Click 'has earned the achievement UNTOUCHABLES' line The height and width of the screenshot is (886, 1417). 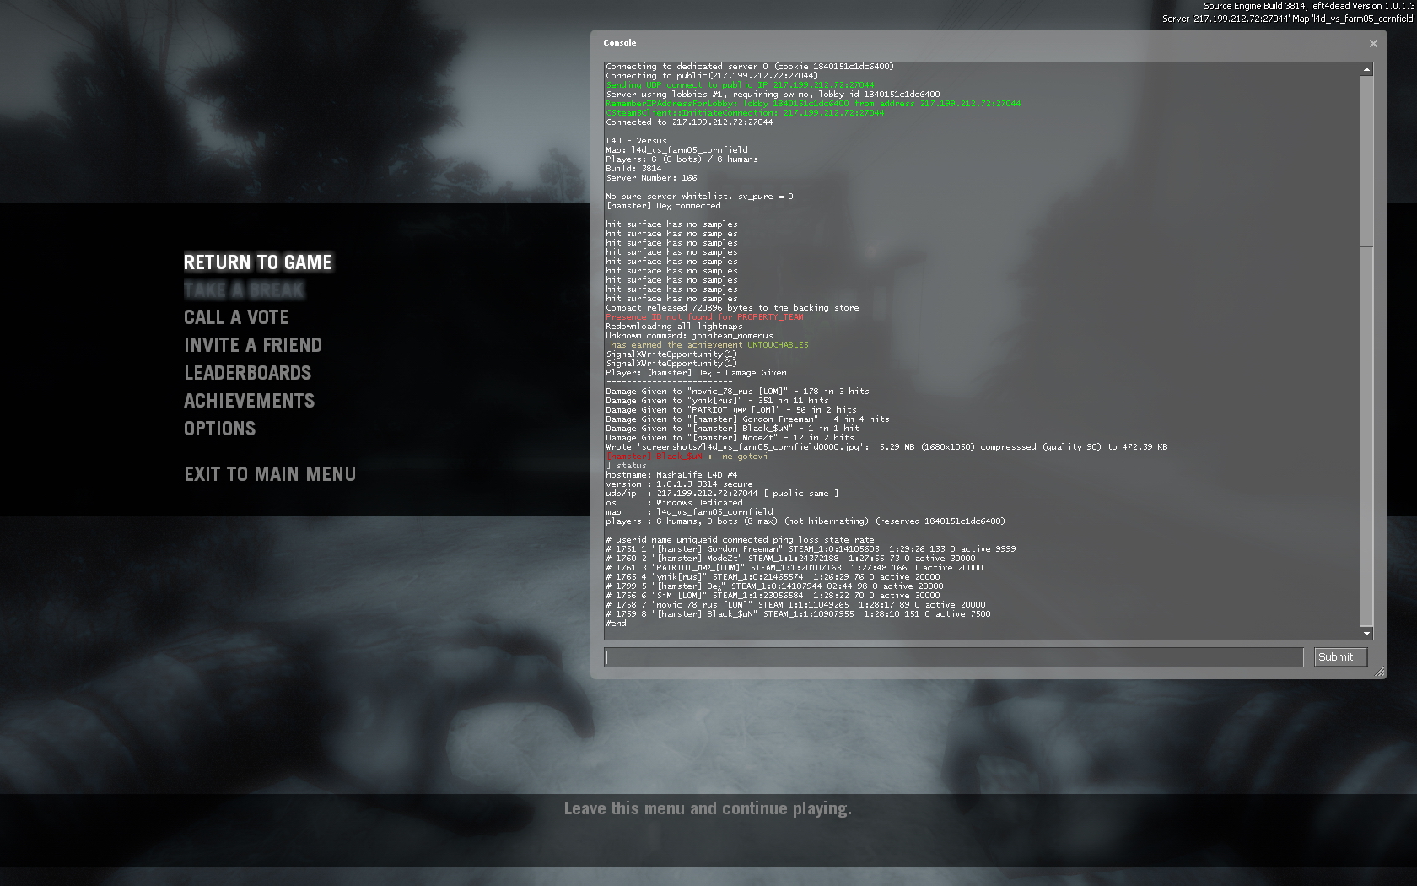708,345
